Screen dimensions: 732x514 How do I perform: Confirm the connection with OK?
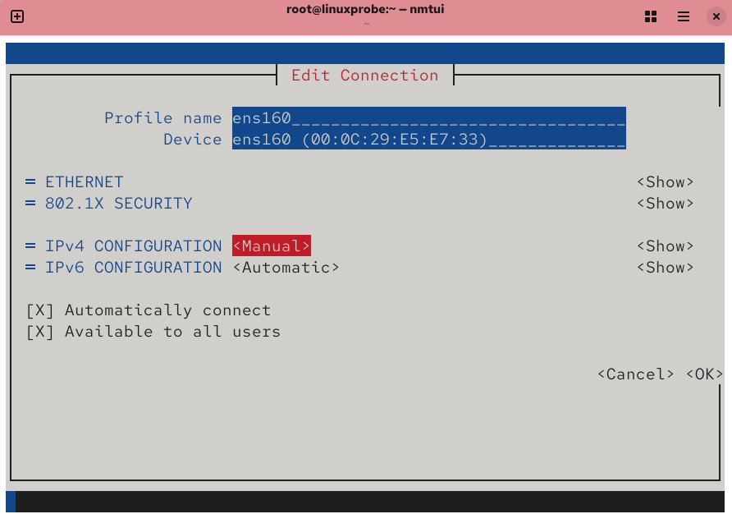tap(704, 374)
